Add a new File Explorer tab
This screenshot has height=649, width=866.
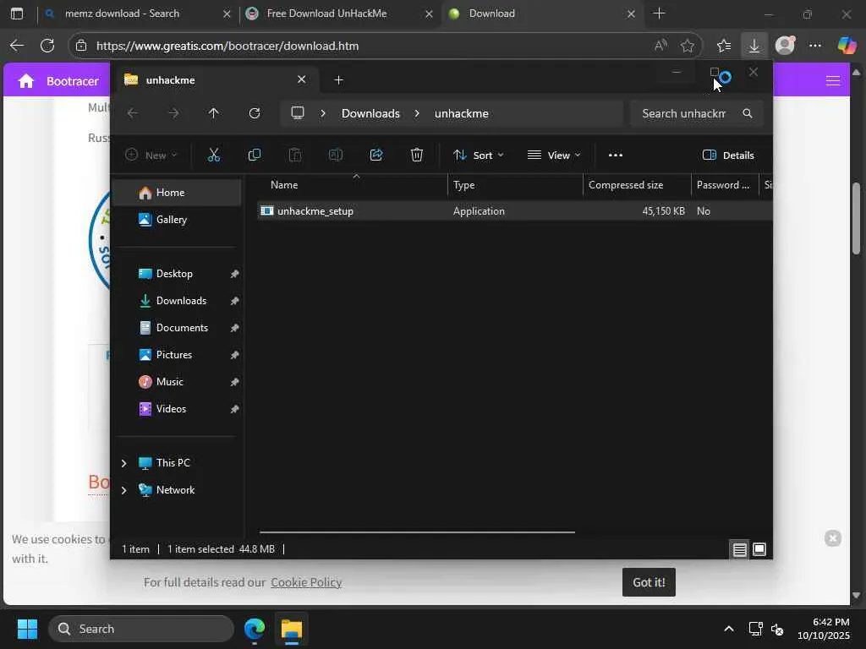coord(338,80)
